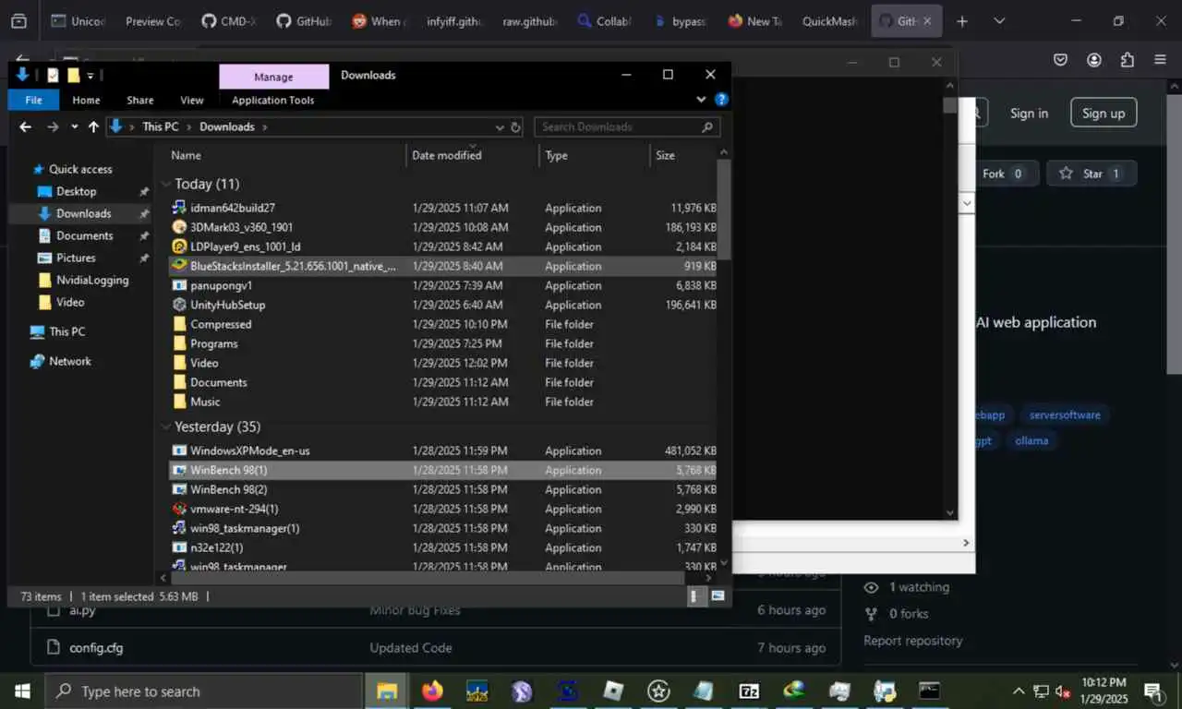The width and height of the screenshot is (1182, 709).
Task: Click the Help question mark icon
Action: coord(721,100)
